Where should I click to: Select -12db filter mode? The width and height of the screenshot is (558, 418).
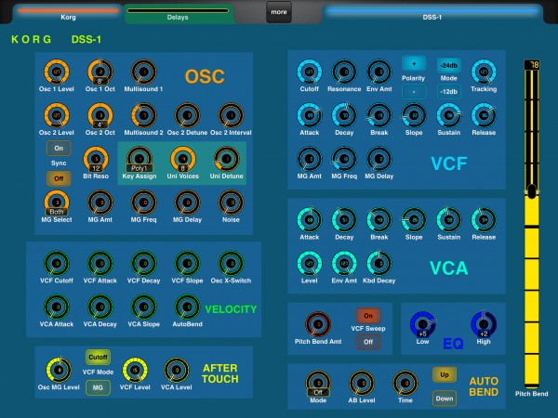point(449,92)
